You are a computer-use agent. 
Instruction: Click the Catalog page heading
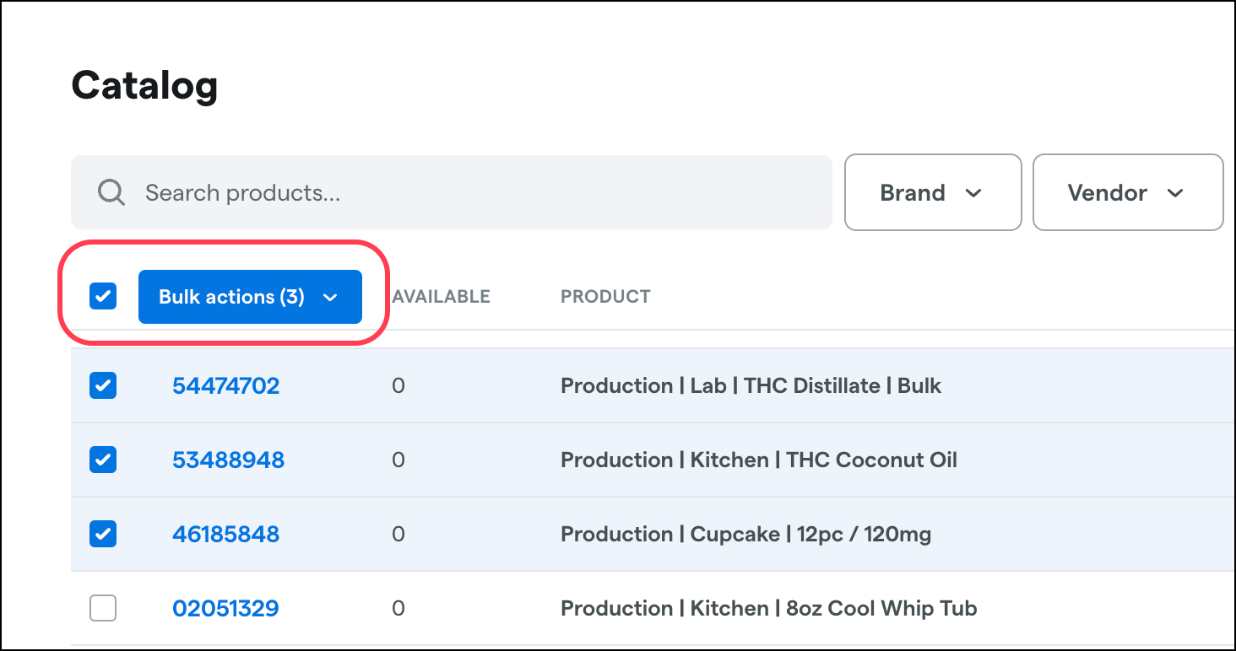(144, 84)
